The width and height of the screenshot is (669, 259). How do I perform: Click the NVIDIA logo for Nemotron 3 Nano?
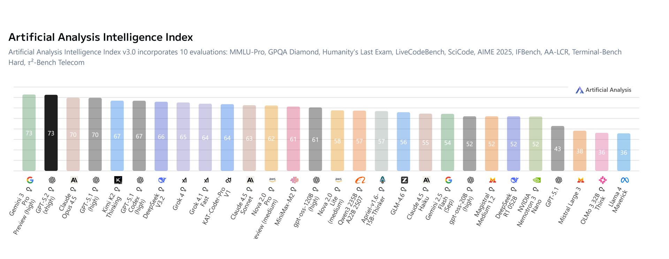coord(537,180)
